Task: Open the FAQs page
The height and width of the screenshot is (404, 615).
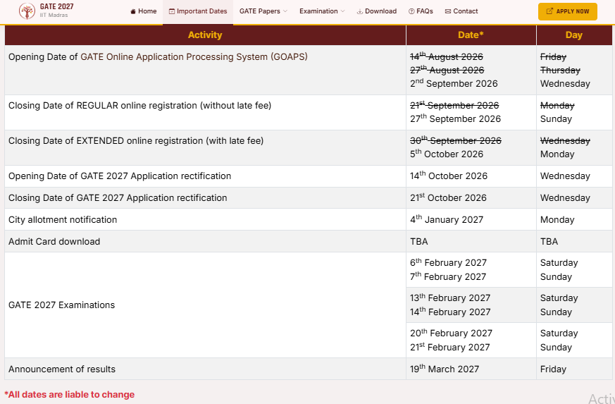Action: [x=421, y=11]
